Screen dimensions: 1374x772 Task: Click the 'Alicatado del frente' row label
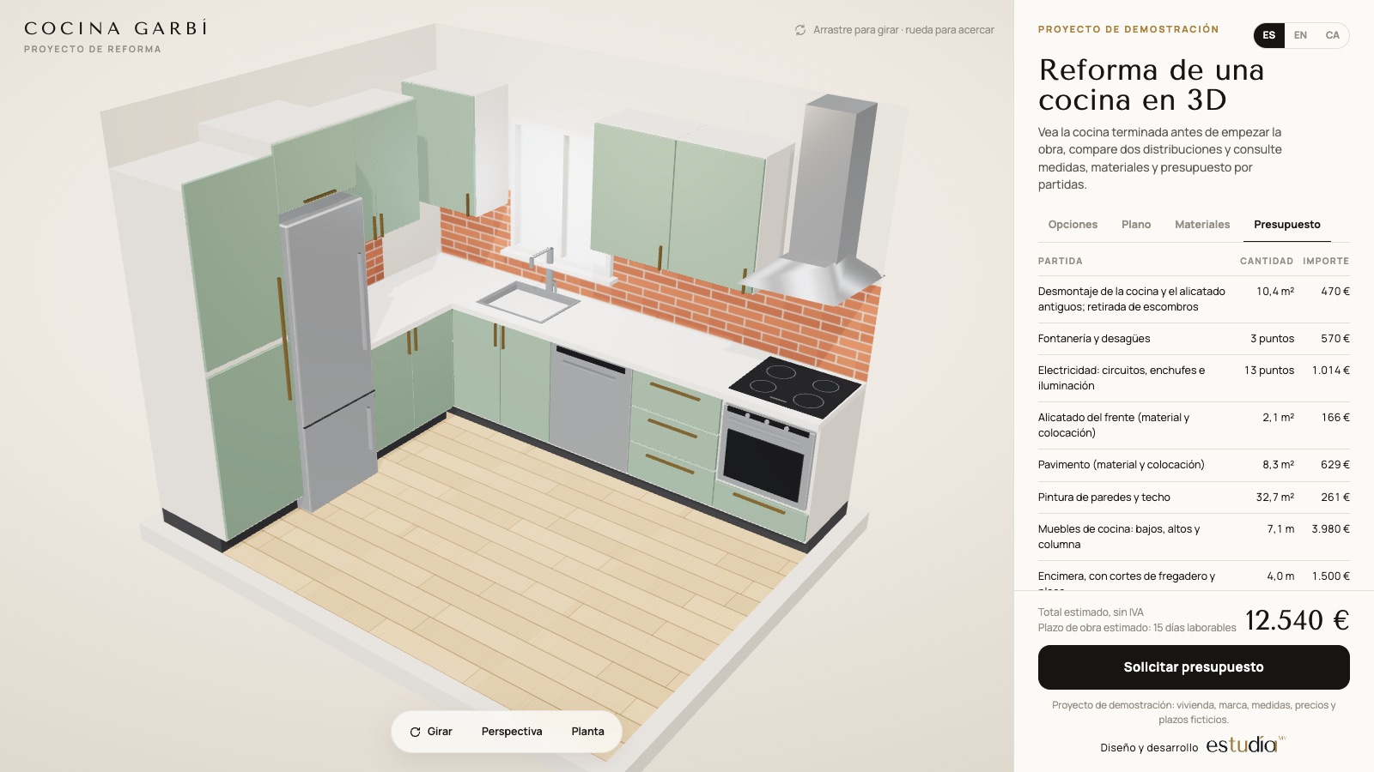point(1114,425)
